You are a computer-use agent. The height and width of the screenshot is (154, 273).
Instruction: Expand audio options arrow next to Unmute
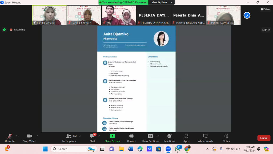pyautogui.click(x=17, y=136)
